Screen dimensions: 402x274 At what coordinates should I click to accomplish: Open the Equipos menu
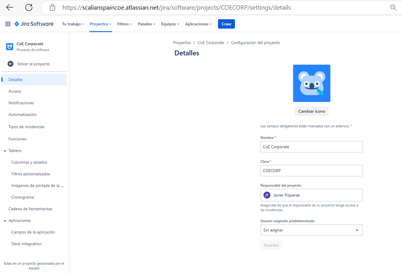click(x=170, y=24)
